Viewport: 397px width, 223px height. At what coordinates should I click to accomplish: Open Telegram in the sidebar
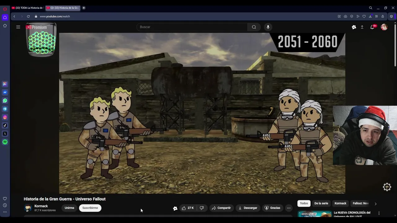pos(5,109)
